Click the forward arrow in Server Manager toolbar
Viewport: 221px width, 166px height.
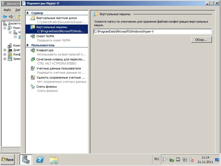pyautogui.click(x=11, y=17)
